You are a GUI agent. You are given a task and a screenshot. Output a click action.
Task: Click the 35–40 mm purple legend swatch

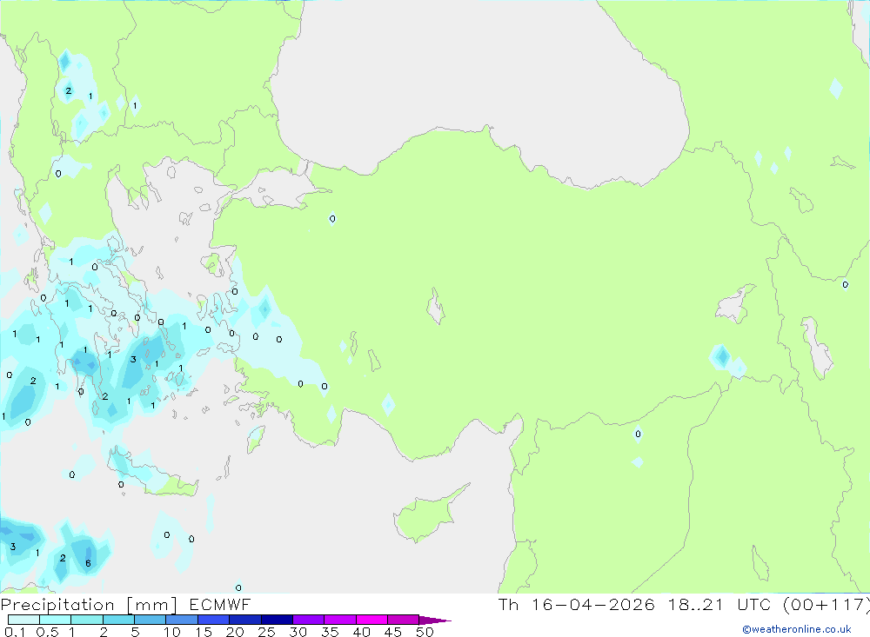pyautogui.click(x=340, y=620)
